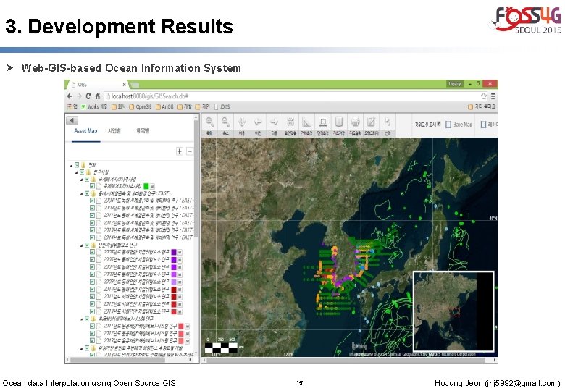Open the OpenGIS bookmark folder

pos(141,106)
